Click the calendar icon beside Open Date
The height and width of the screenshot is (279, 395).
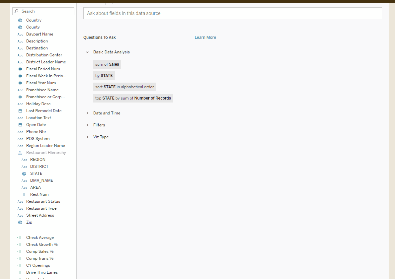20,124
